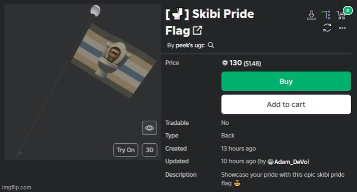Buy the Skibi Pride Flag
This screenshot has width=357, height=192.
pos(286,81)
